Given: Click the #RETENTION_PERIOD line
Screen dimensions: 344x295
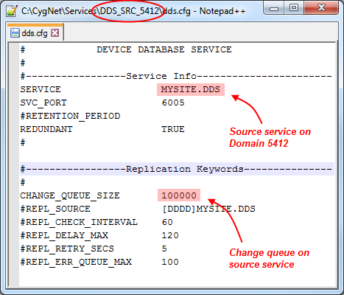Looking at the screenshot, I should 71,116.
